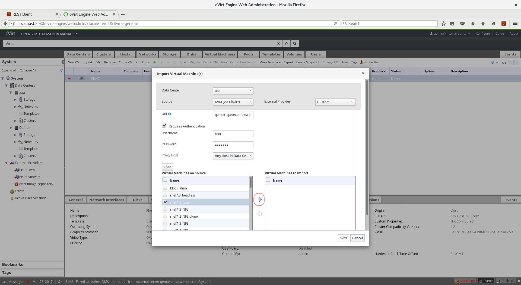
Task: Click the Firefox page reload icon
Action: tap(335, 24)
